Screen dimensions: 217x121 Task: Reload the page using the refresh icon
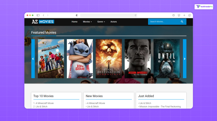(x=136, y=15)
